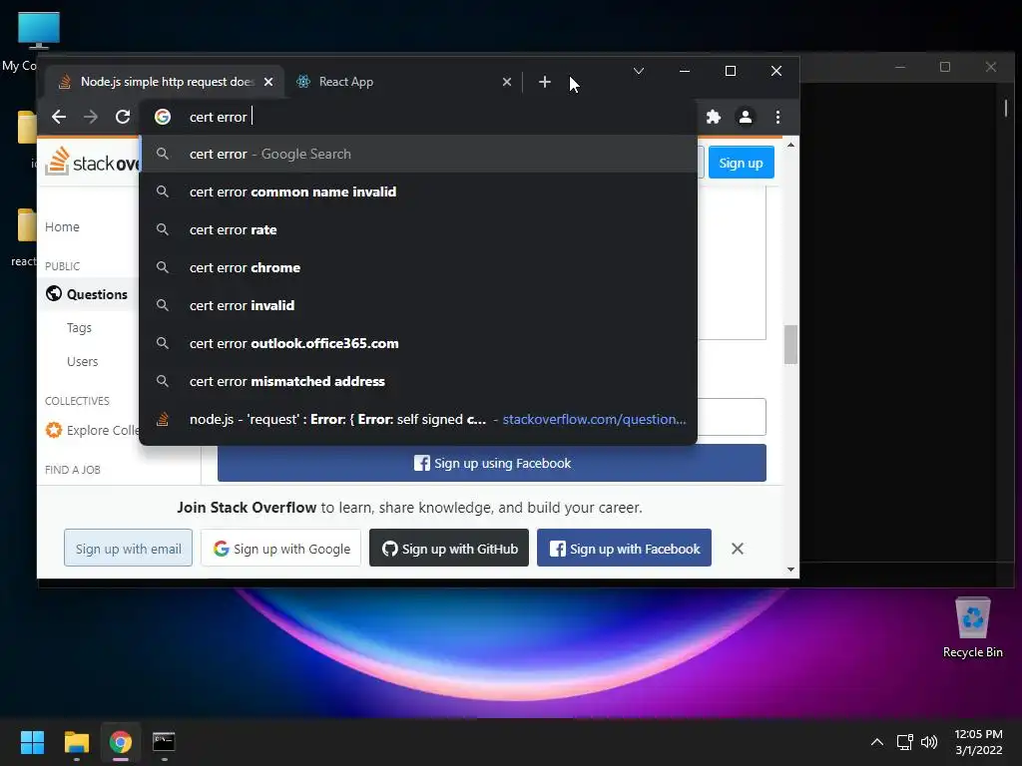Go back with Chrome's back arrow
Screen dimensions: 1022x766
(59, 117)
